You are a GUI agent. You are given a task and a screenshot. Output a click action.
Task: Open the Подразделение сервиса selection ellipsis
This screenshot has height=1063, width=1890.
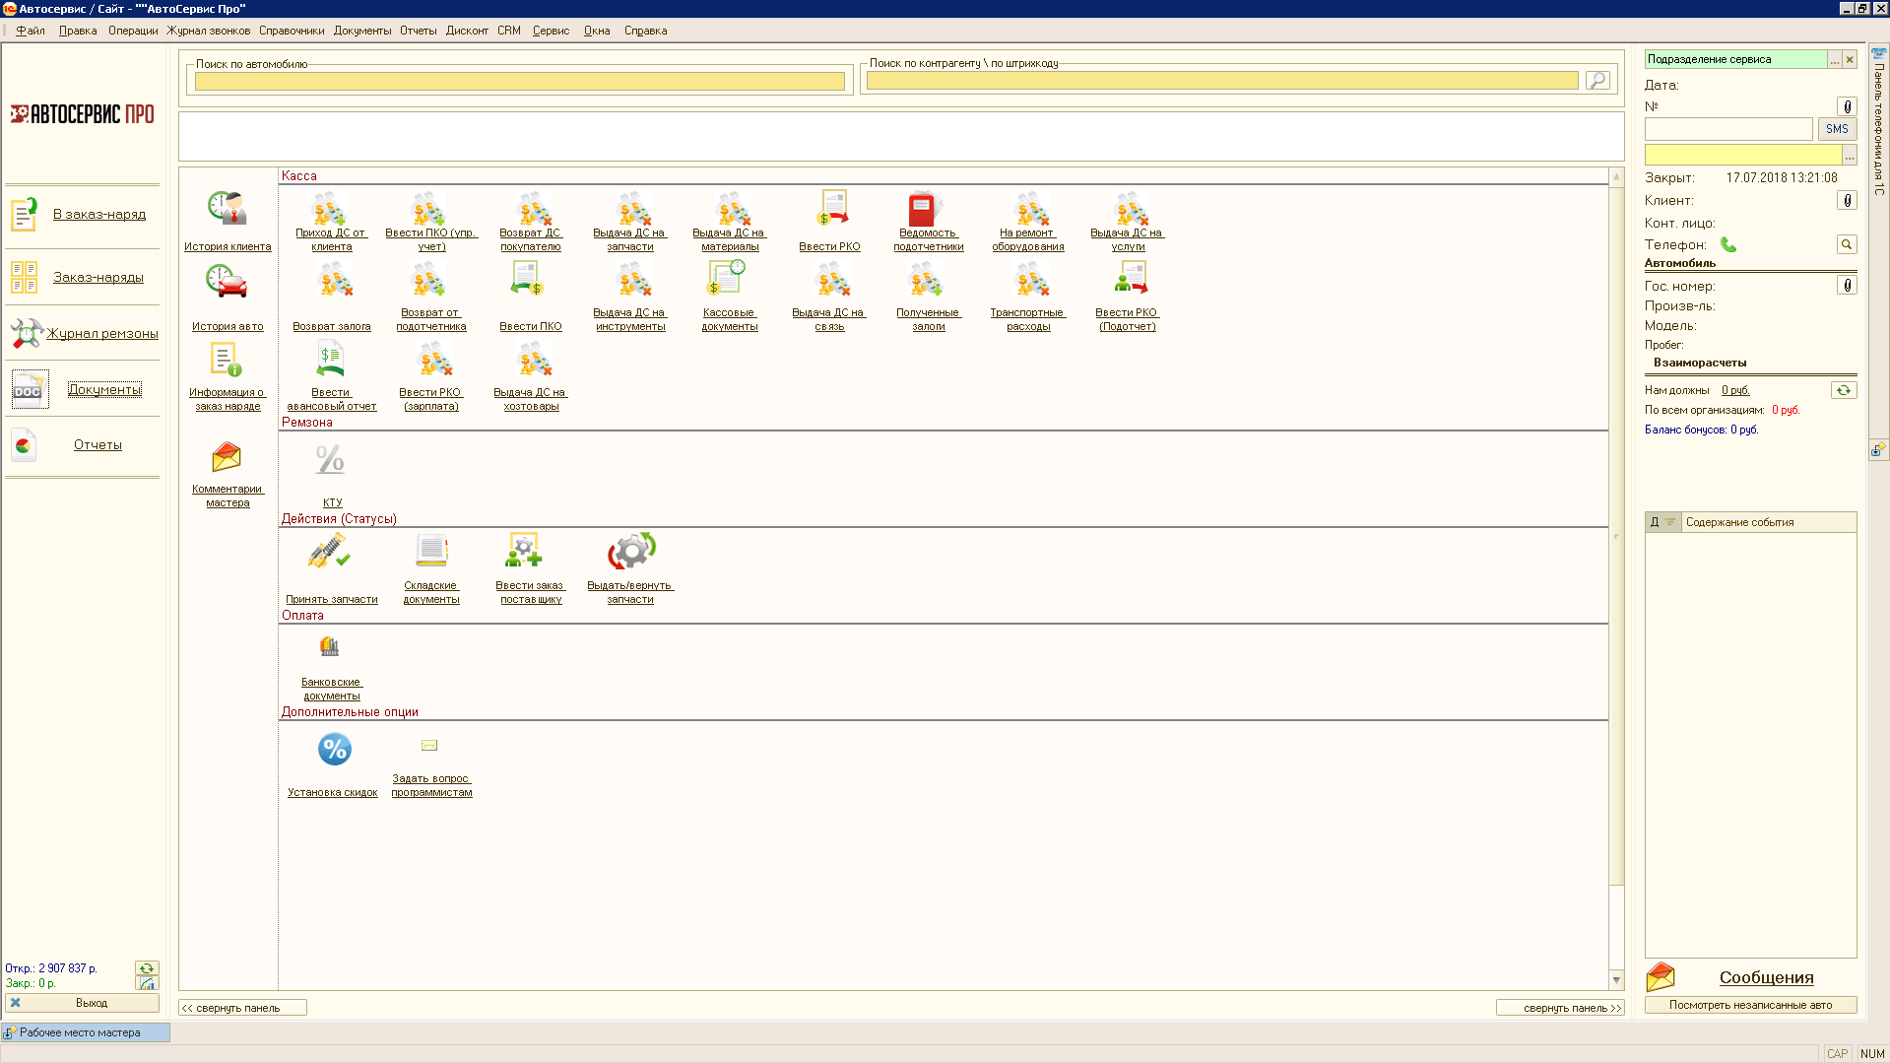coord(1834,60)
